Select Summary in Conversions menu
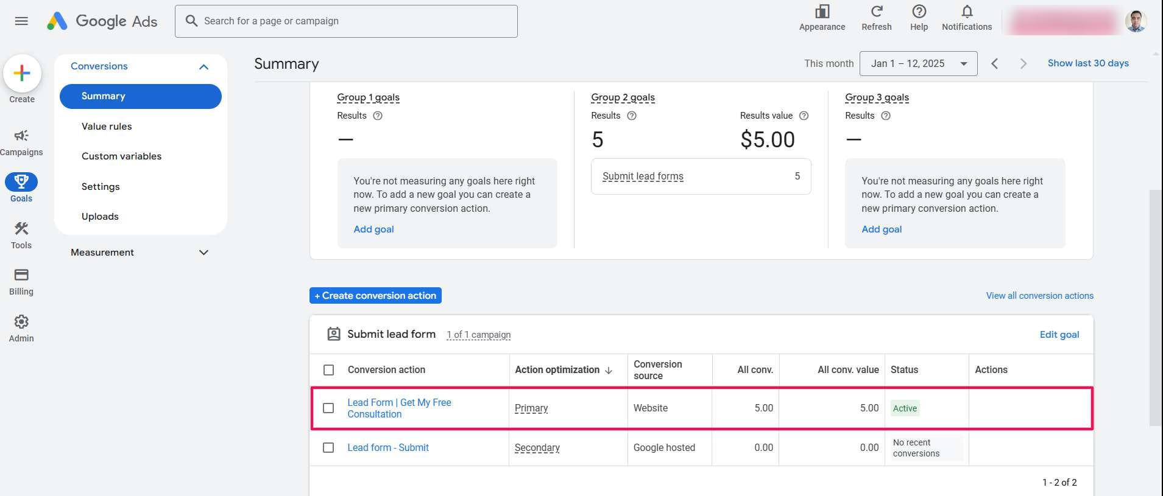This screenshot has height=496, width=1163. tap(141, 96)
